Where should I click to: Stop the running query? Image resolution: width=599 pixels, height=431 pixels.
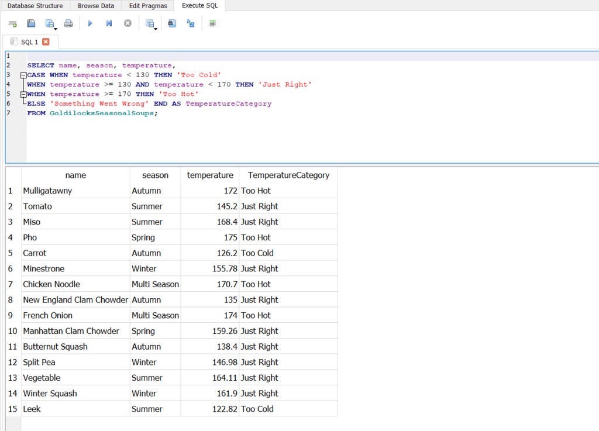(x=128, y=23)
